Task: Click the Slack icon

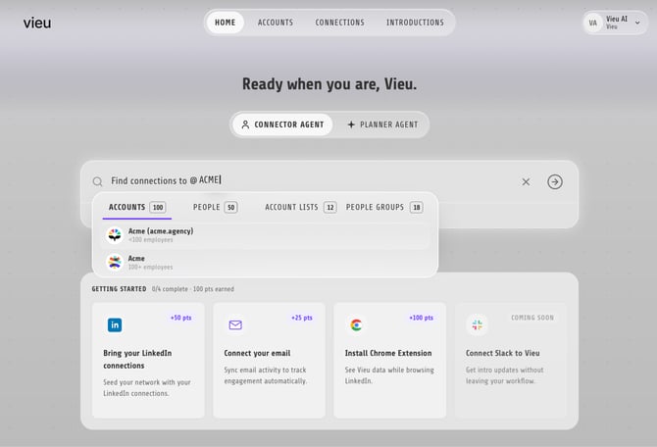Action: coord(477,324)
